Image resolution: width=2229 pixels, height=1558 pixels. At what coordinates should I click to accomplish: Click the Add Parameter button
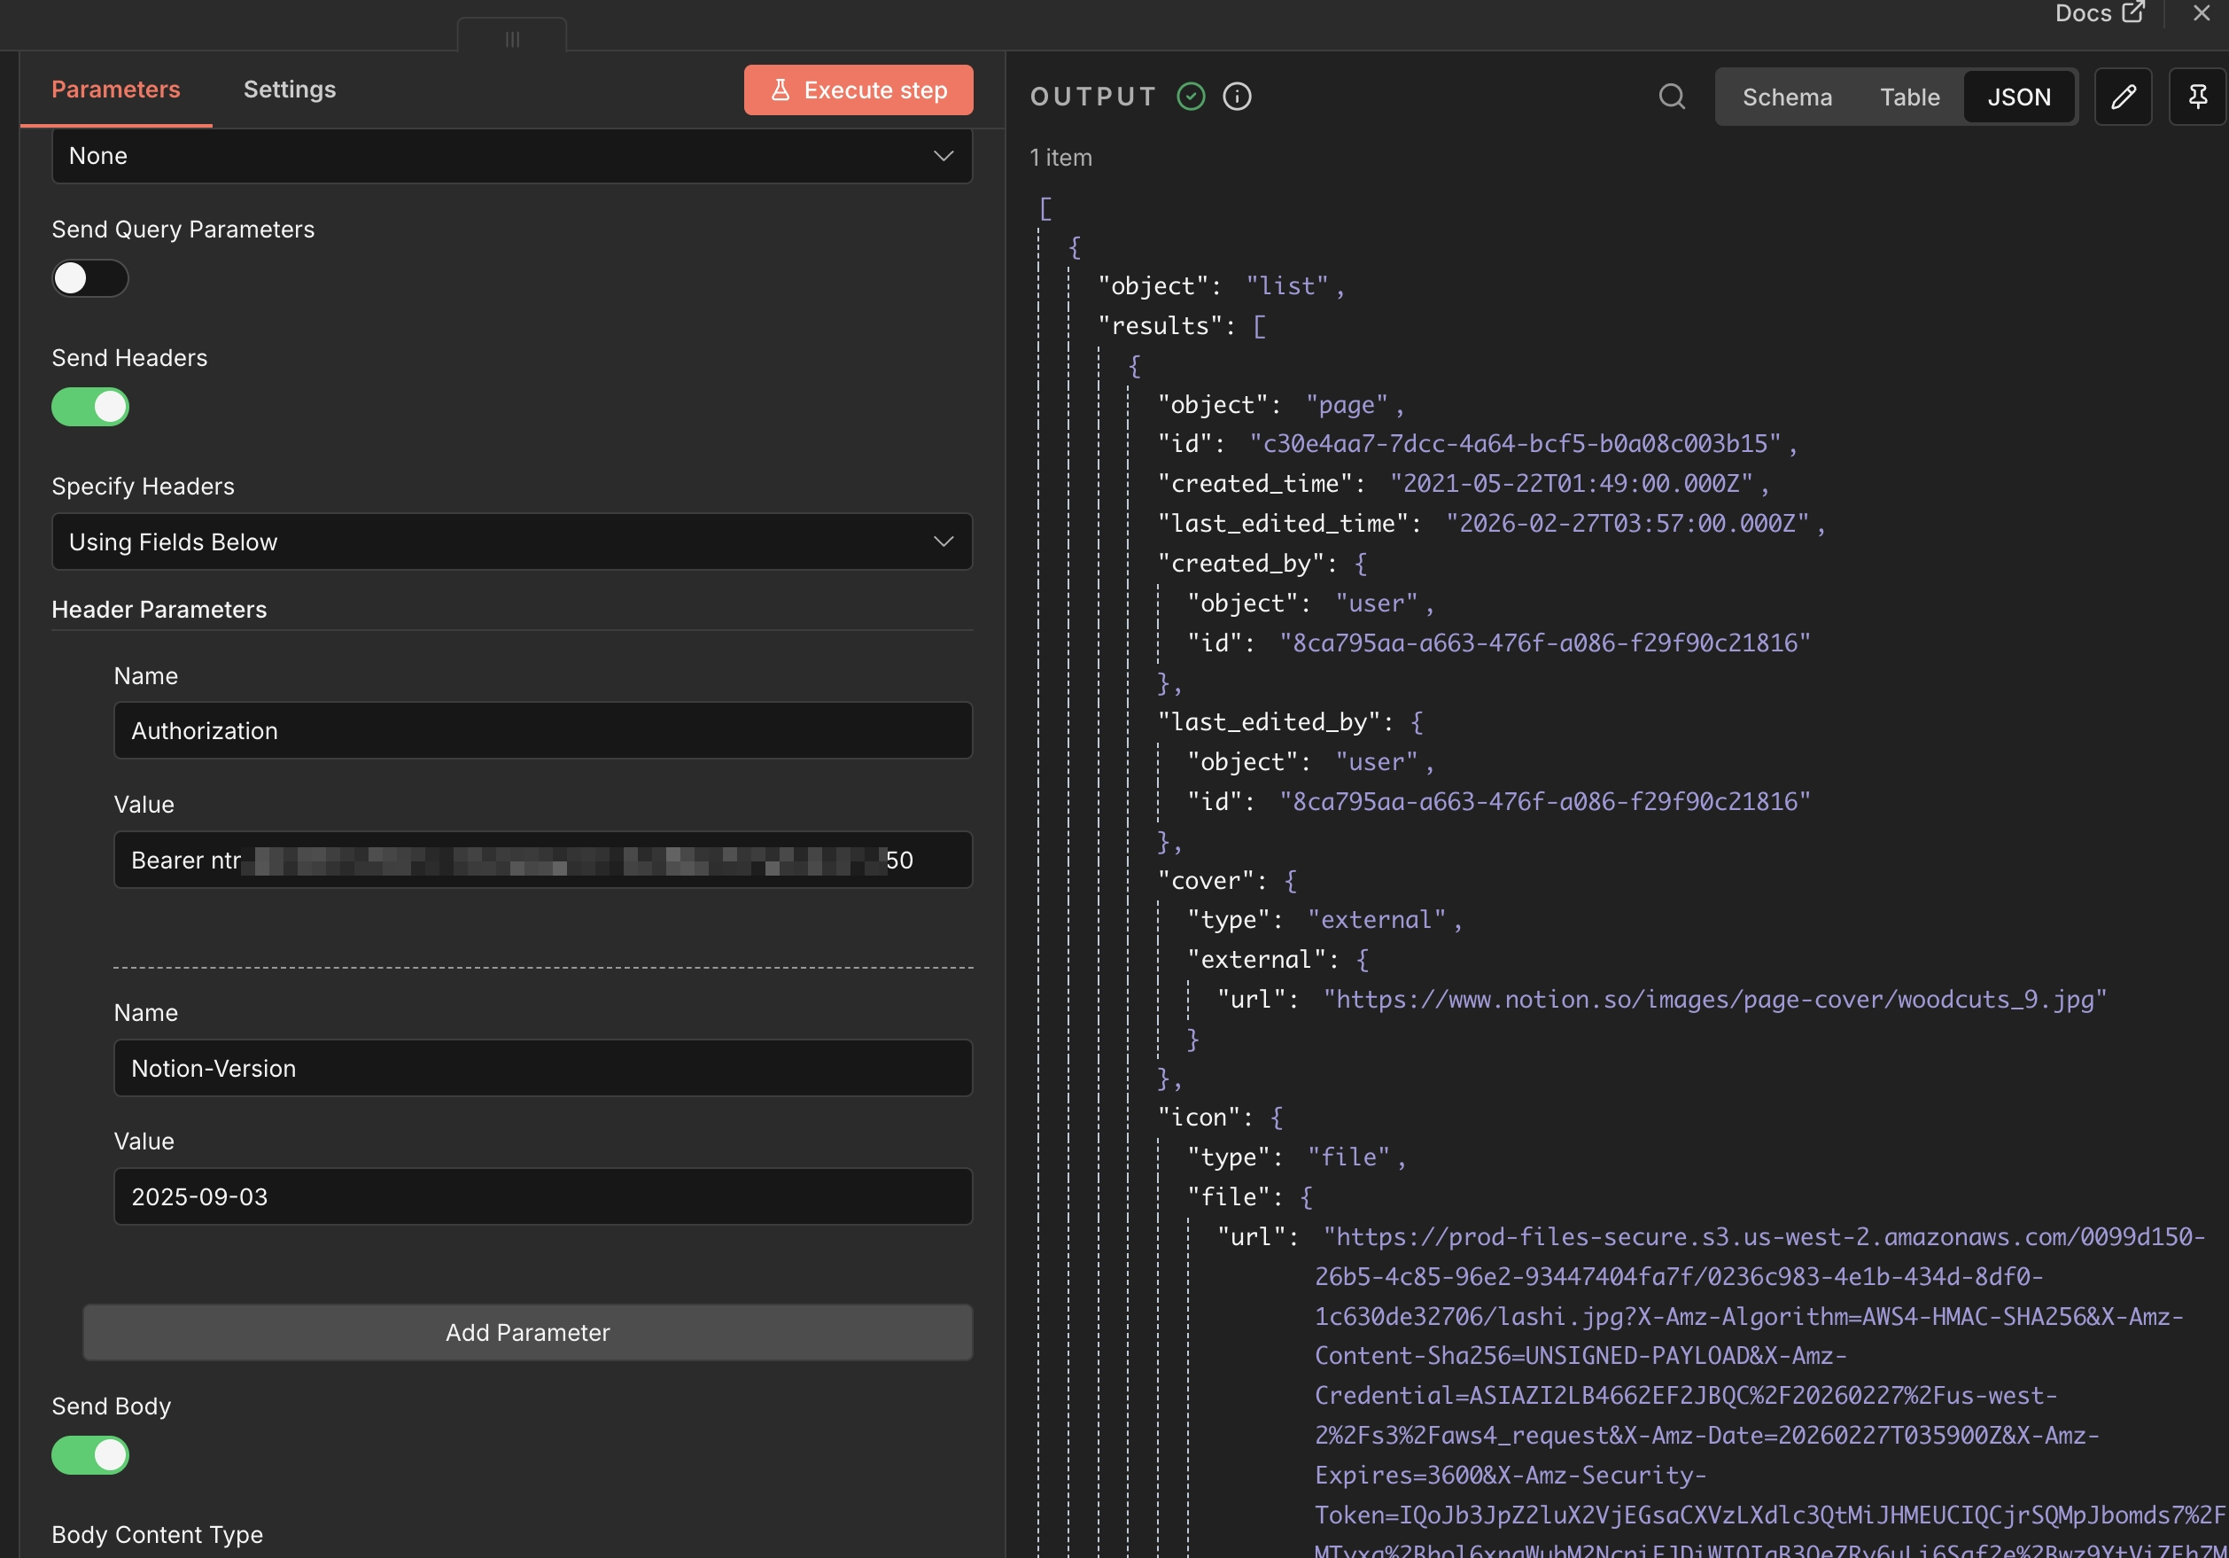pos(527,1332)
